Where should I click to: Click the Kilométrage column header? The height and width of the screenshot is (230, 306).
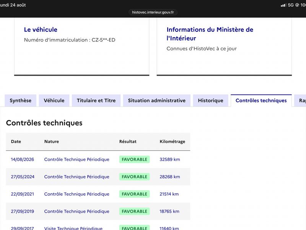173,141
